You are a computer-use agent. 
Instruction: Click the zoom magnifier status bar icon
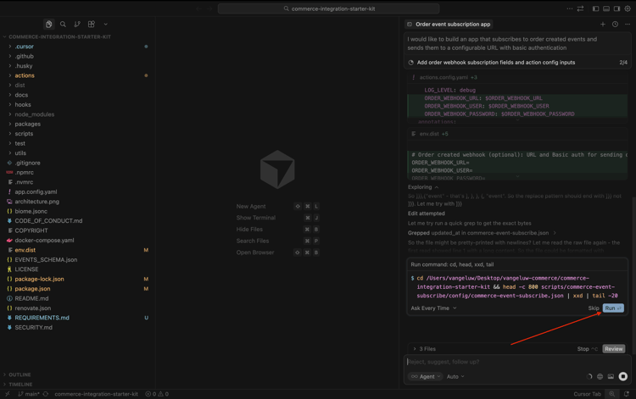tap(611, 394)
